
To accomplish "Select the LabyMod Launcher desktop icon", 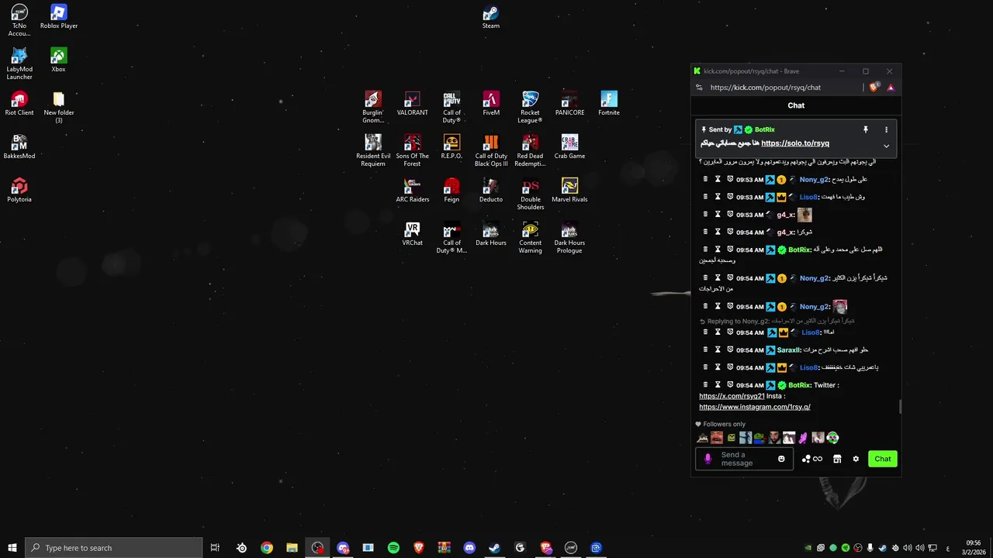I will 19,64.
